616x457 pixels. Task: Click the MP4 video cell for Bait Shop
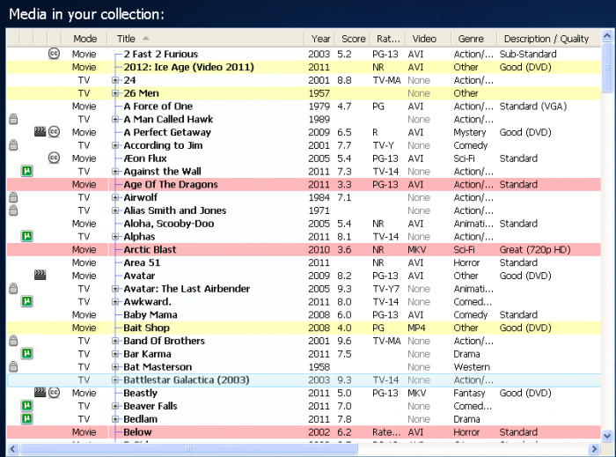point(416,328)
